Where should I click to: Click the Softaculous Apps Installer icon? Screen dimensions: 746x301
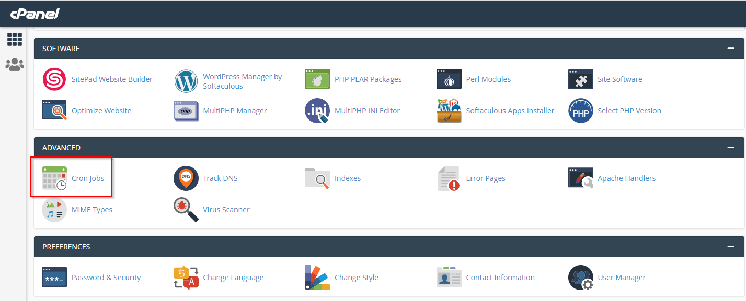[x=449, y=111]
